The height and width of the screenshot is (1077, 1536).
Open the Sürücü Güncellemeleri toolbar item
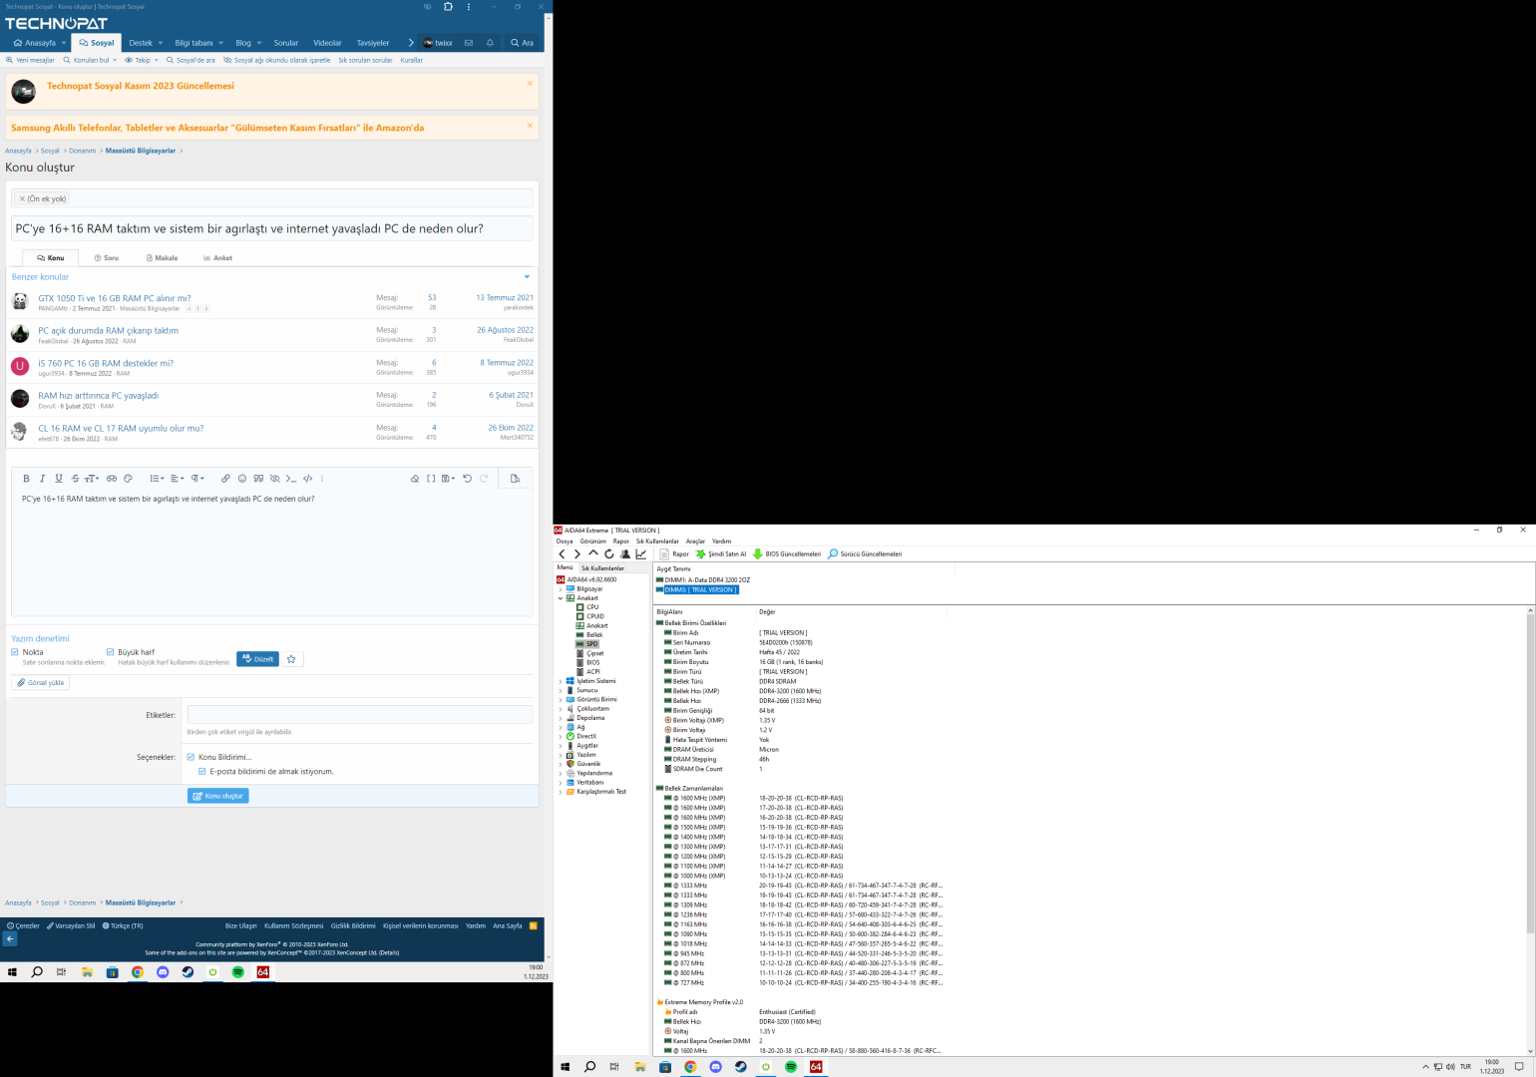tap(865, 554)
